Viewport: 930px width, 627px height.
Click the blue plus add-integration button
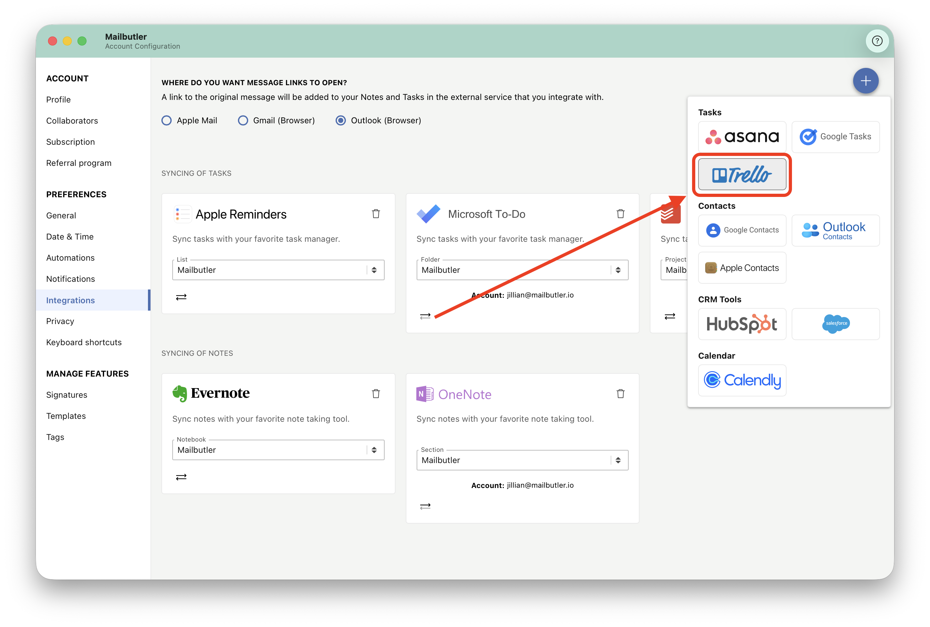[865, 81]
